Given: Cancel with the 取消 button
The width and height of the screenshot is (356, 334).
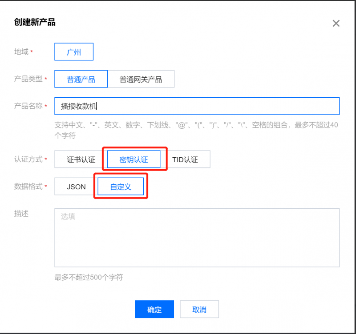Looking at the screenshot, I should 199,310.
